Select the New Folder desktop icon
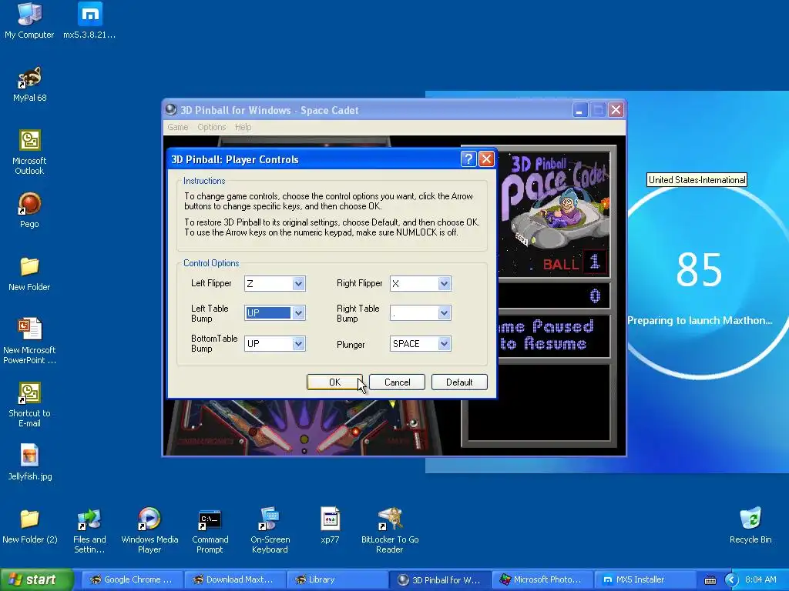789x591 pixels. pos(29,273)
